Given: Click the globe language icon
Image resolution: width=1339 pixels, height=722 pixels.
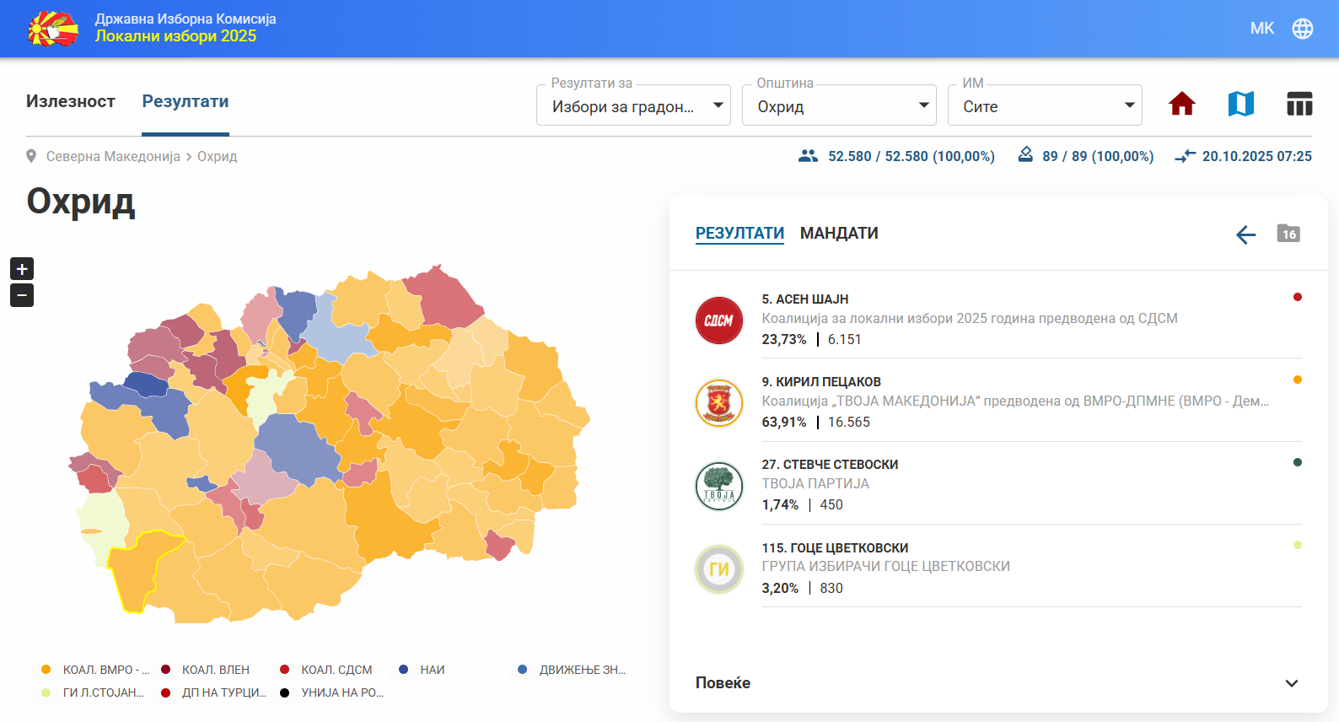Looking at the screenshot, I should click(x=1302, y=29).
